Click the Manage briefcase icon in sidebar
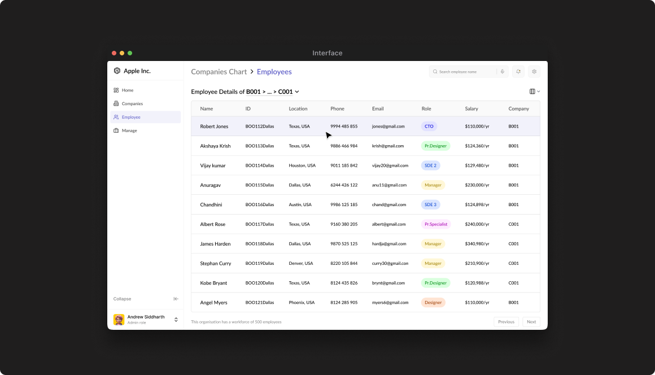The width and height of the screenshot is (655, 375). [116, 130]
